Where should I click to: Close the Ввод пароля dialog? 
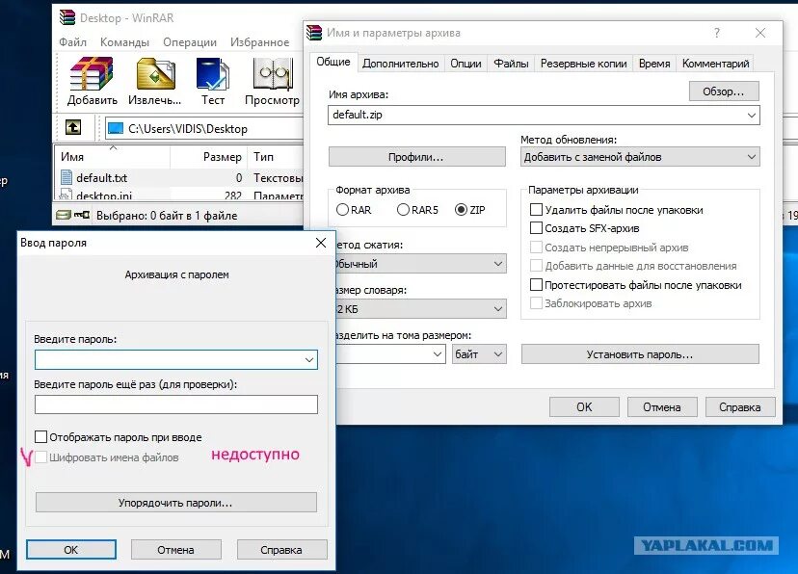pyautogui.click(x=321, y=243)
